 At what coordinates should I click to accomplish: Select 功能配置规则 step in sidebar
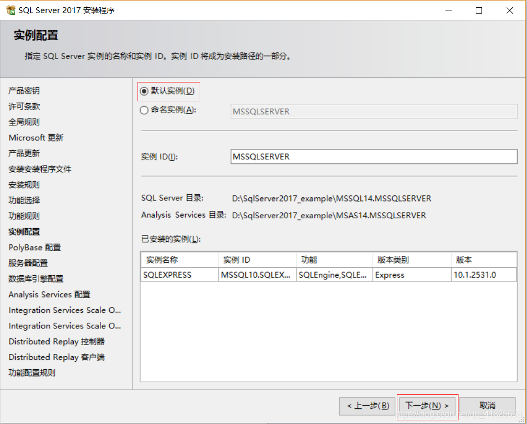click(32, 373)
